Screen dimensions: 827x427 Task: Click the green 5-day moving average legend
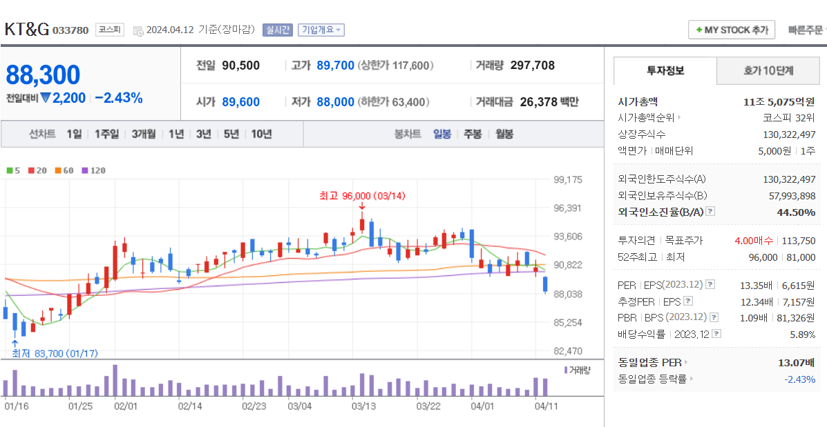click(12, 170)
